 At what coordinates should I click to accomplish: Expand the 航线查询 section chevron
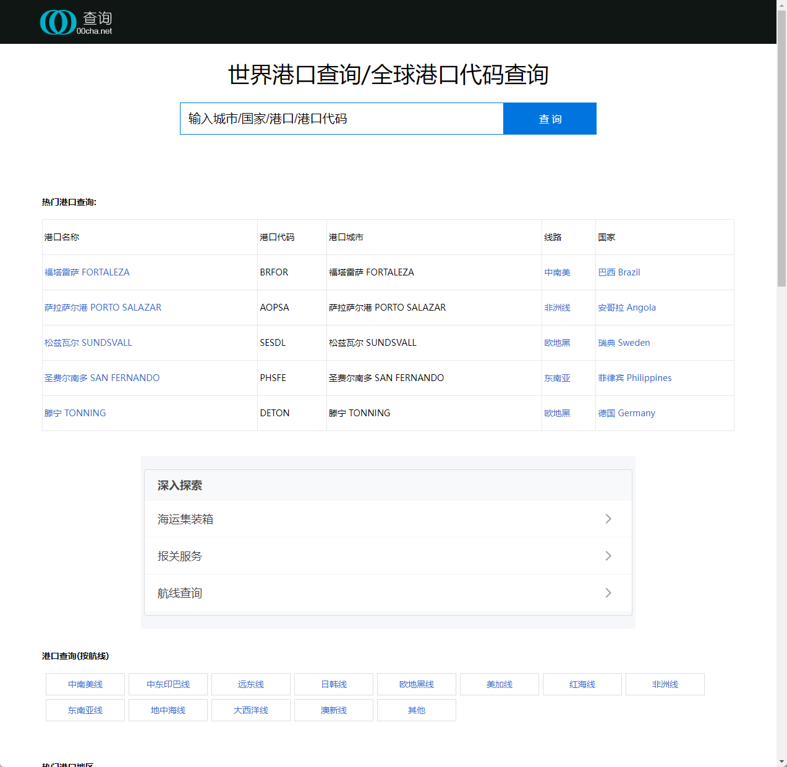[608, 593]
